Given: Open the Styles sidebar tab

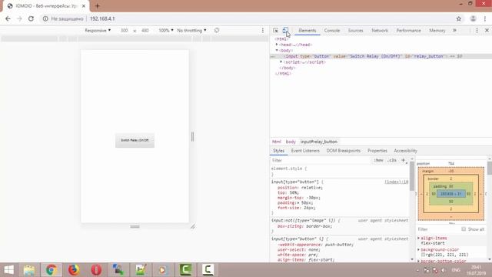Looking at the screenshot, I should [x=278, y=151].
